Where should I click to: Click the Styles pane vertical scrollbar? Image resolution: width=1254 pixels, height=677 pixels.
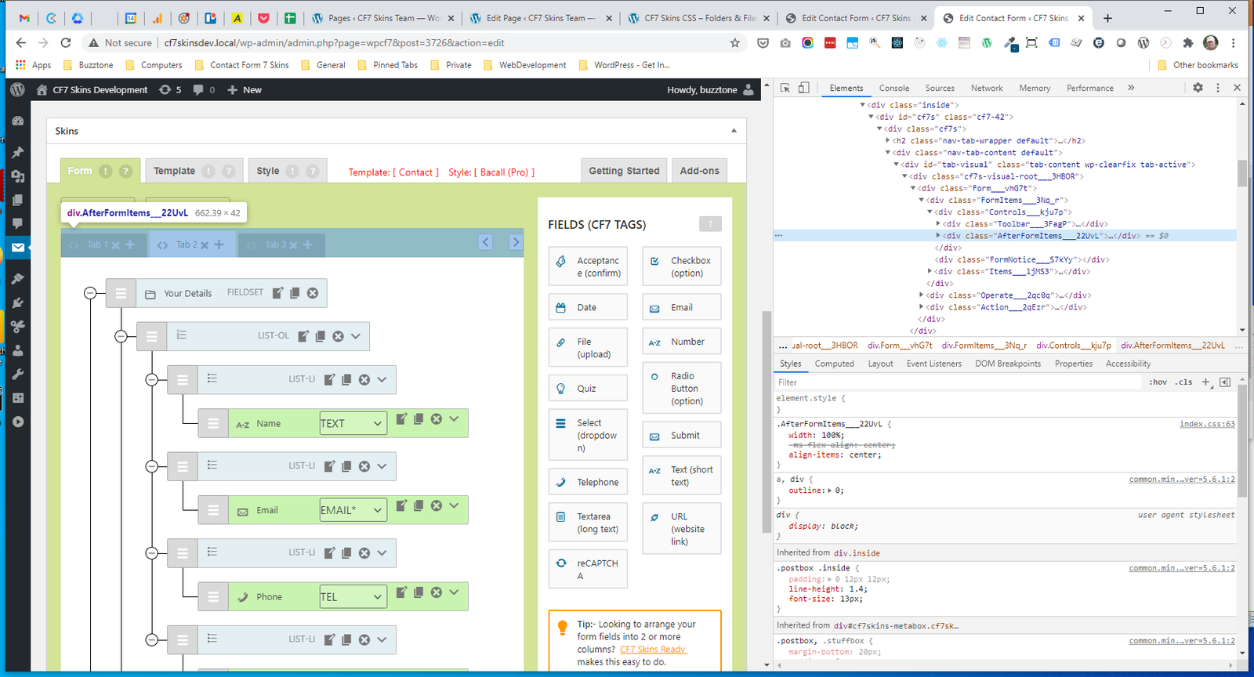click(x=1241, y=439)
